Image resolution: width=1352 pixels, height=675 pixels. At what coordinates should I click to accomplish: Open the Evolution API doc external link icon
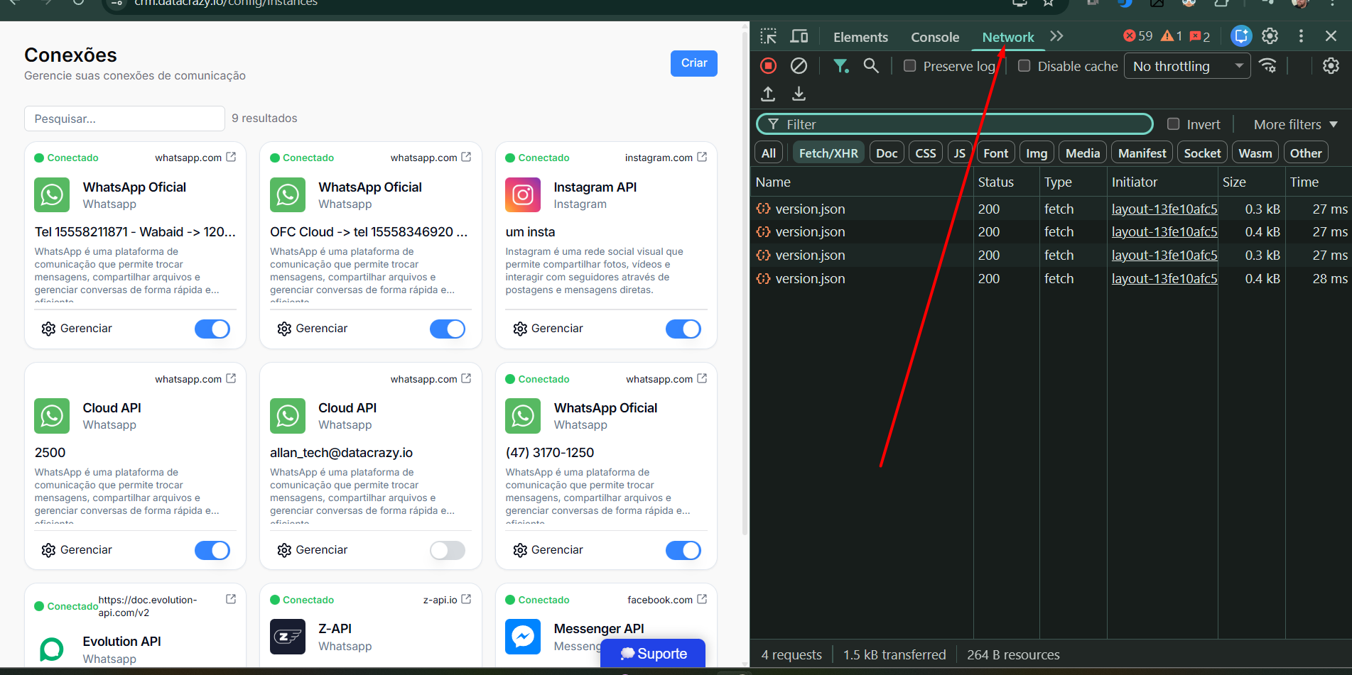[231, 599]
